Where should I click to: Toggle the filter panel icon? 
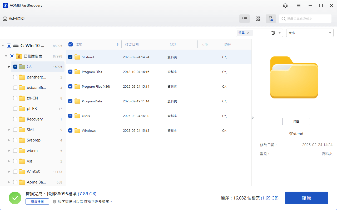271,19
